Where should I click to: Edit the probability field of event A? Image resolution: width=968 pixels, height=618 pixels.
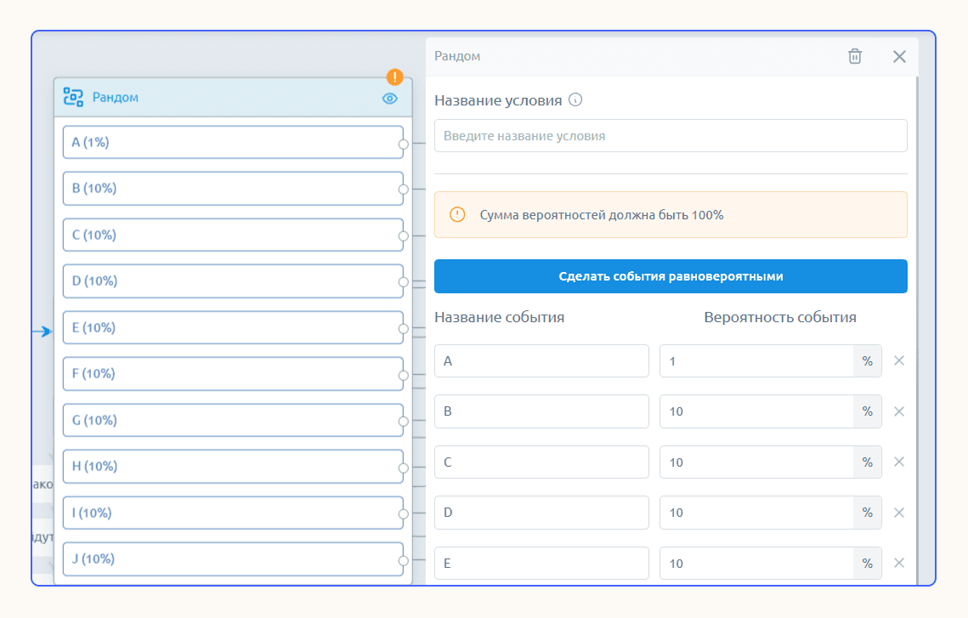(756, 360)
